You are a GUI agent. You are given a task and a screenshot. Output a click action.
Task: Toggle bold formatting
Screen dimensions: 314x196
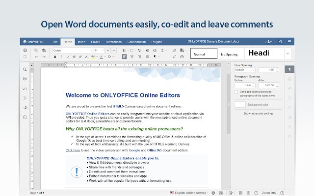[x=55, y=57]
